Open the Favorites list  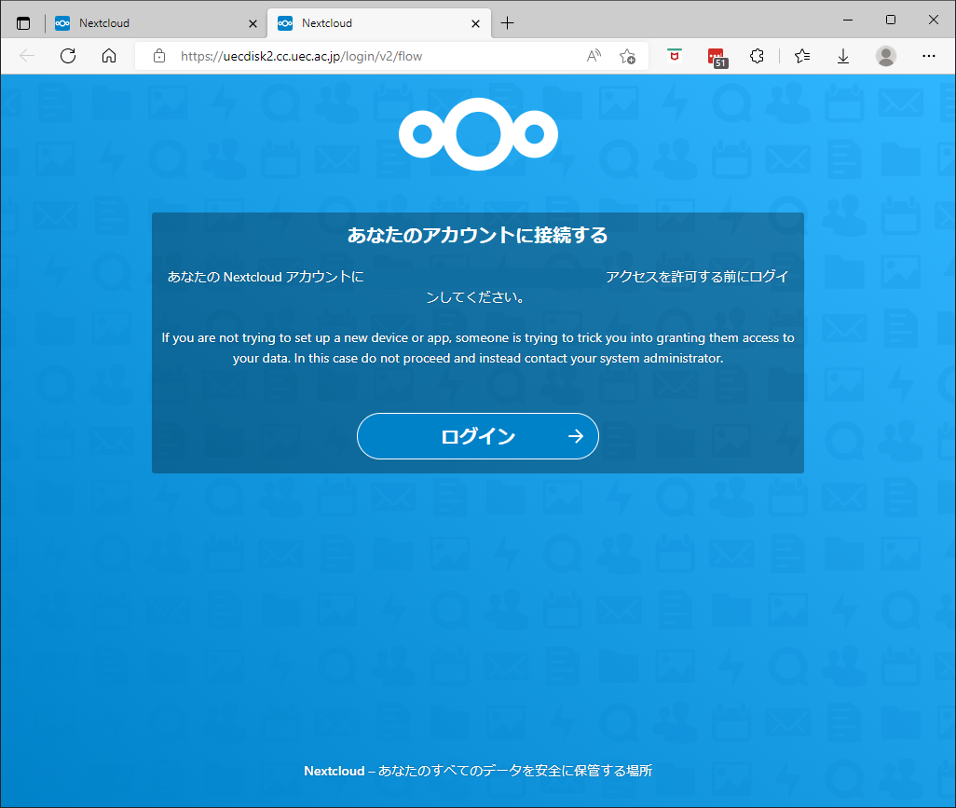[802, 56]
